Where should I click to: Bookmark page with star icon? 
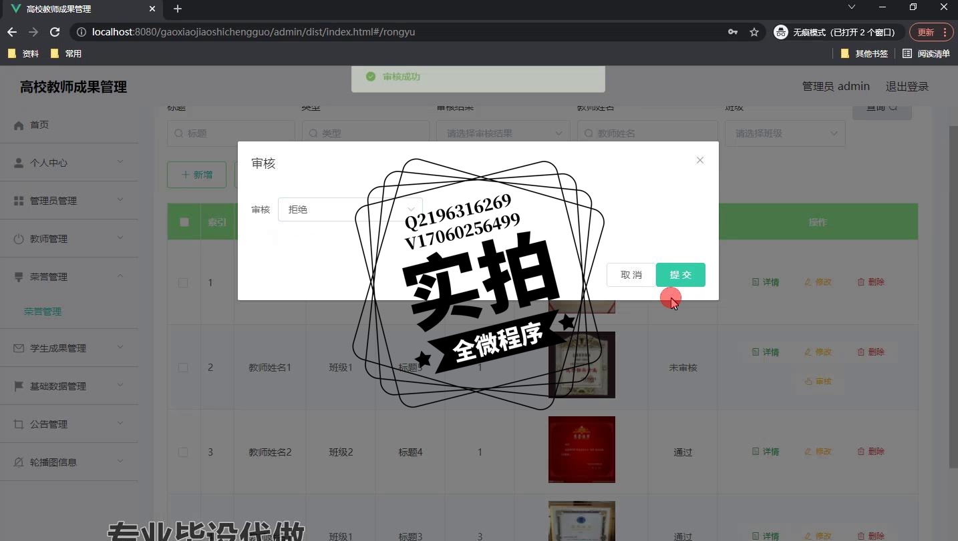coord(754,32)
